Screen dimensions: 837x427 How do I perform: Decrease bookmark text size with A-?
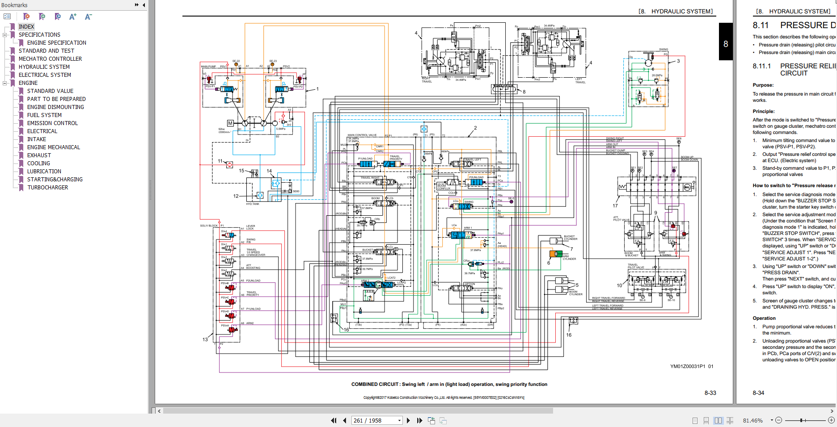(88, 17)
